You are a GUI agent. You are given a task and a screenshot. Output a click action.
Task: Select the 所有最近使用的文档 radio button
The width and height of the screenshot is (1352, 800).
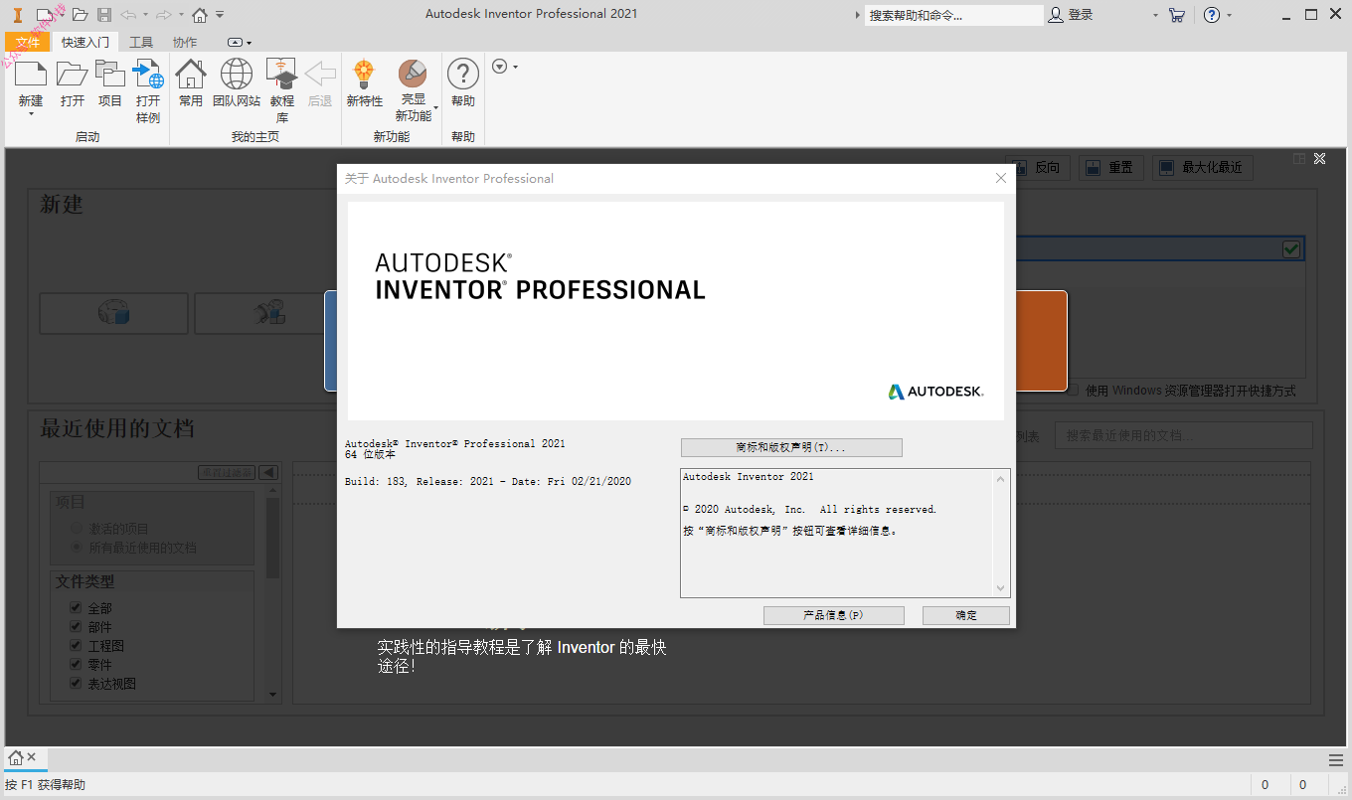(x=77, y=548)
